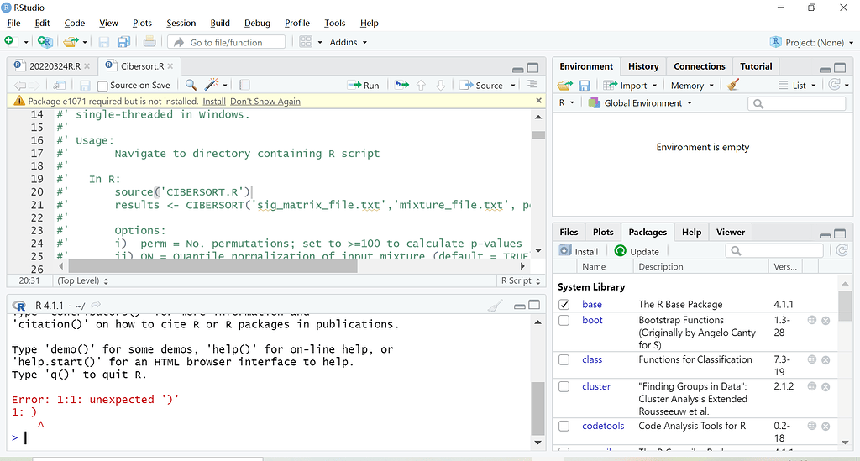Open the Project: (None) dropdown
Viewport: 860px width, 461px height.
click(812, 42)
